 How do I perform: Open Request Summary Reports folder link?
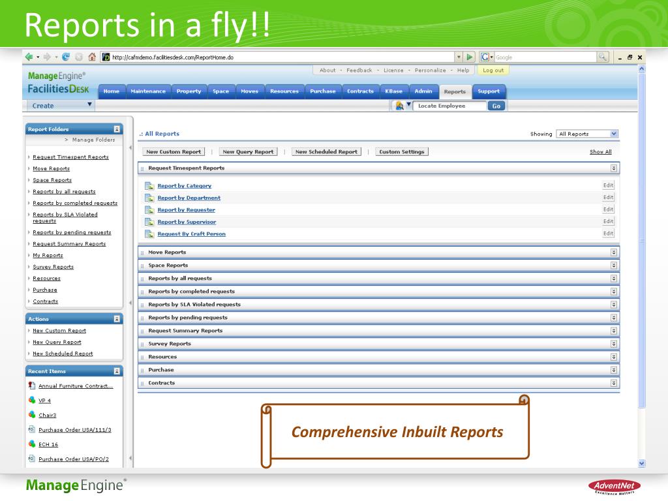tap(69, 244)
